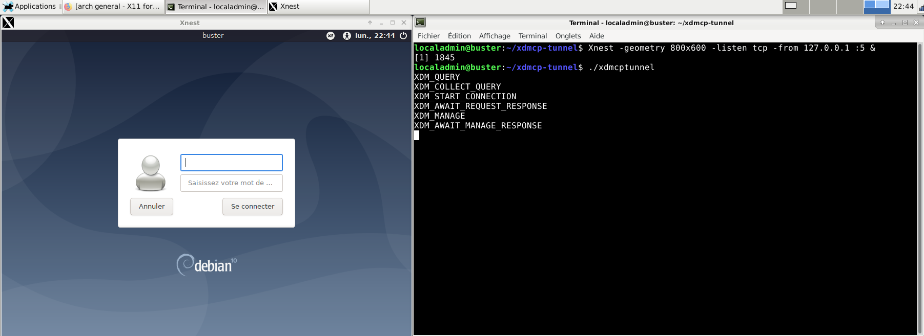Viewport: 924px width, 336px height.
Task: Minimize the Terminal window
Action: click(894, 23)
